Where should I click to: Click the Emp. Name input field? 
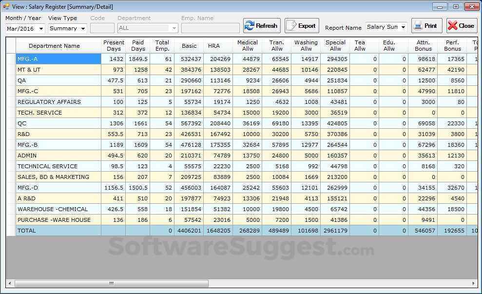(x=209, y=28)
